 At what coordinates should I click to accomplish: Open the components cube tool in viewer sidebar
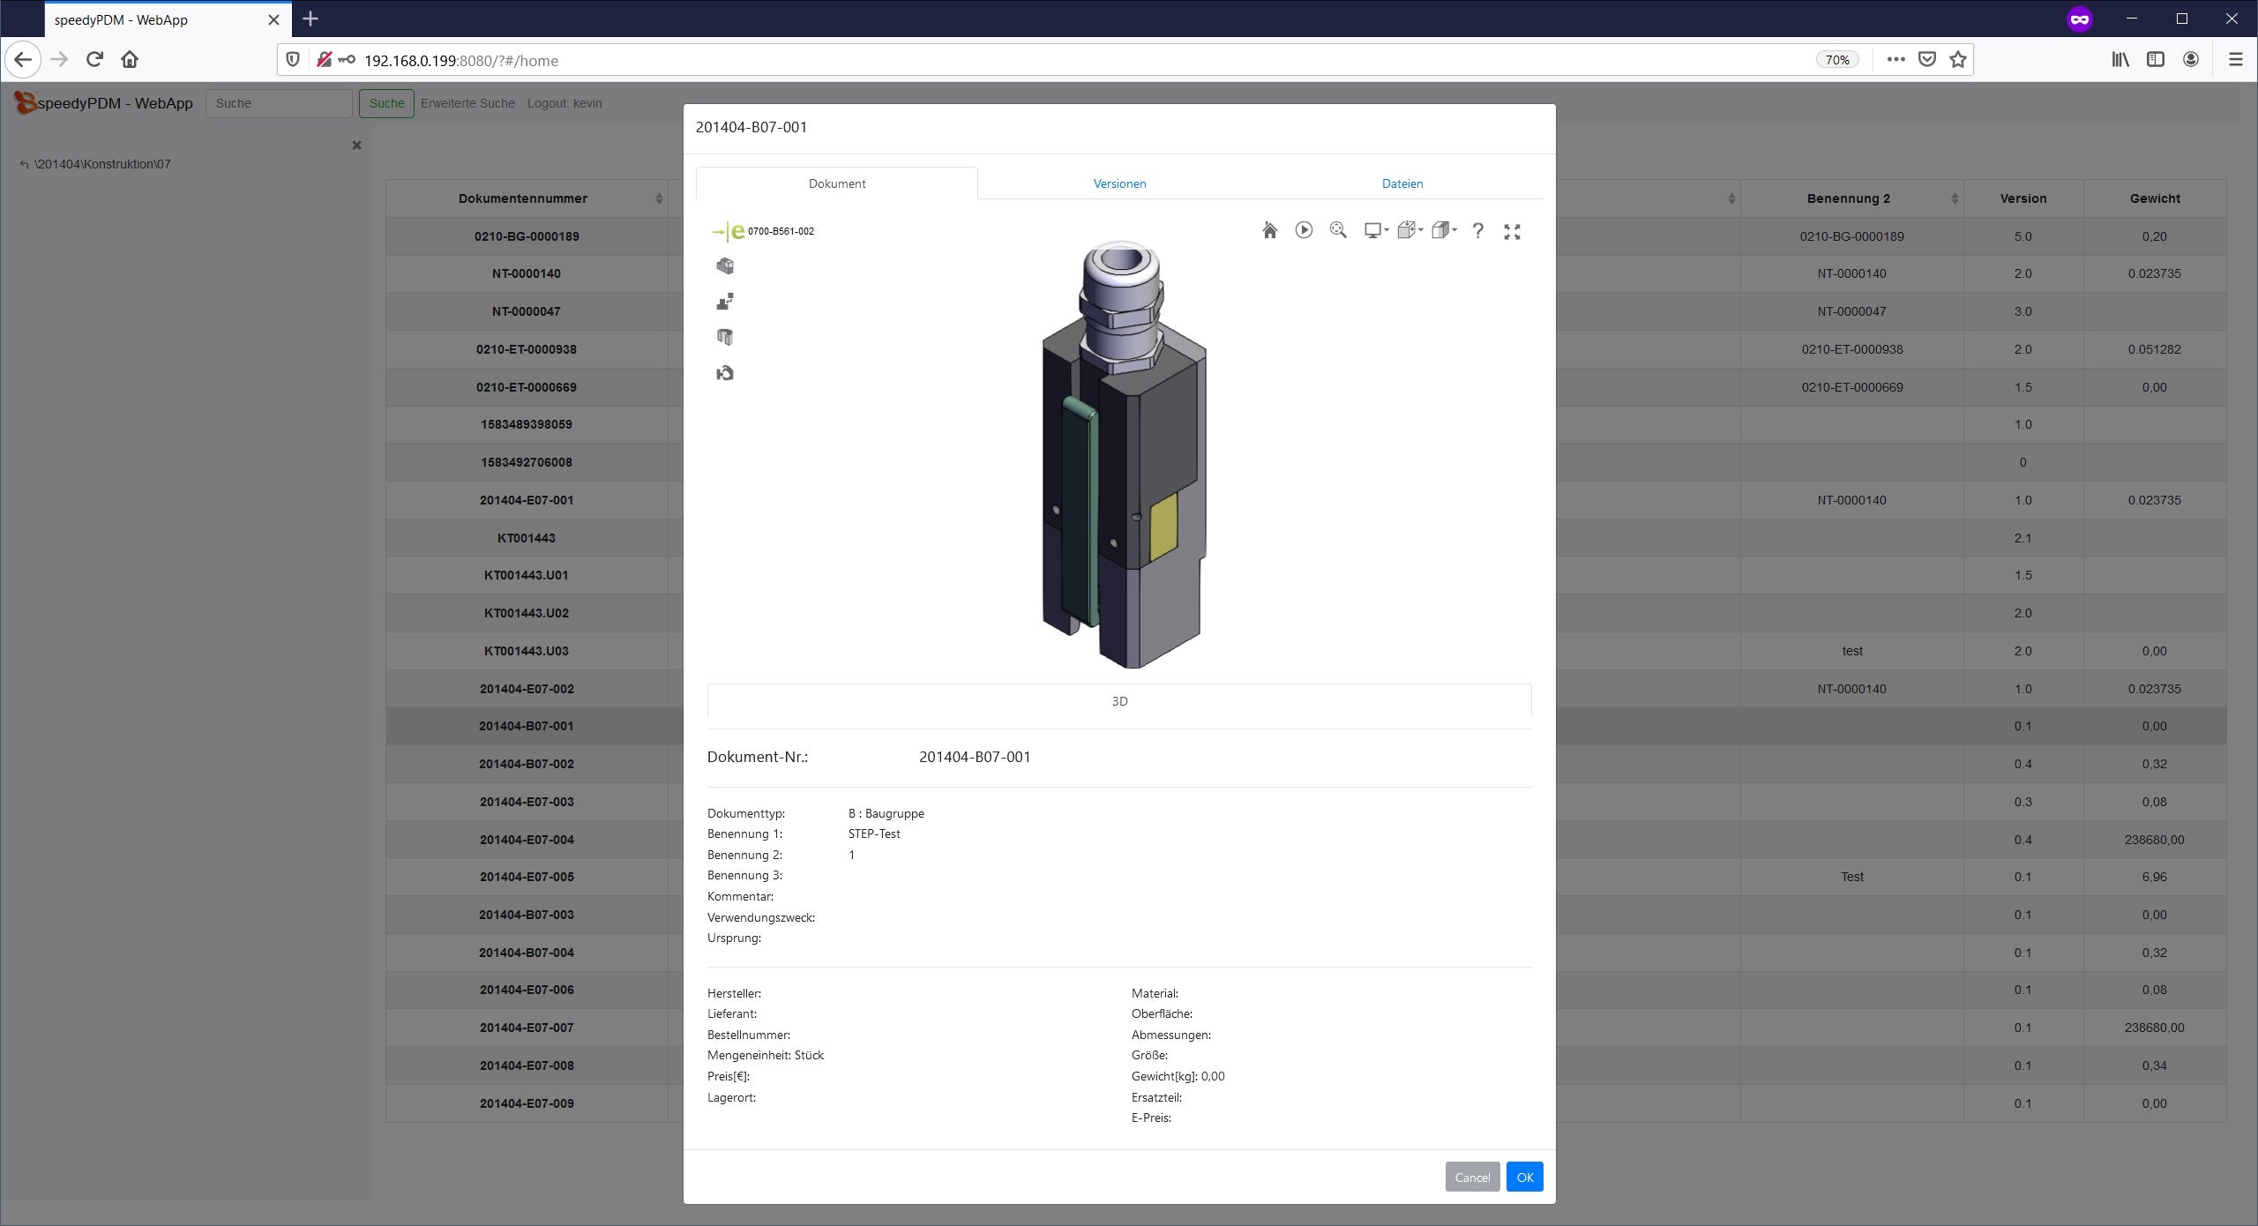(725, 265)
